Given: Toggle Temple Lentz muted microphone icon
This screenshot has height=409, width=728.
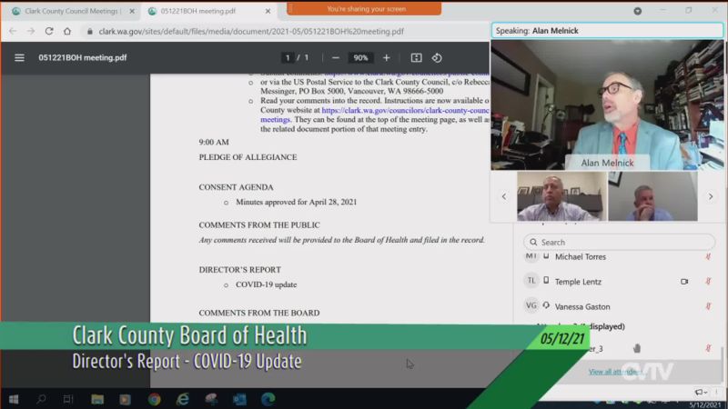Looking at the screenshot, I should [x=708, y=282].
